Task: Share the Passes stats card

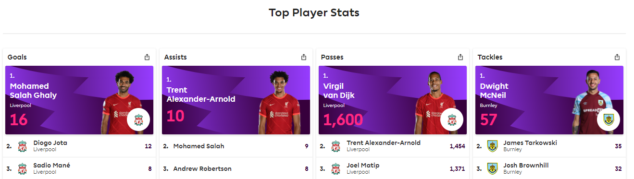Action: point(460,57)
